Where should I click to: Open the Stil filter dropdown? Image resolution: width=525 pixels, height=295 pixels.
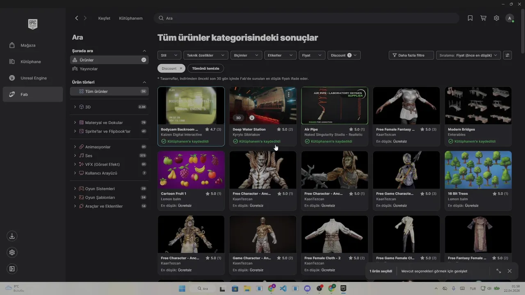click(169, 55)
